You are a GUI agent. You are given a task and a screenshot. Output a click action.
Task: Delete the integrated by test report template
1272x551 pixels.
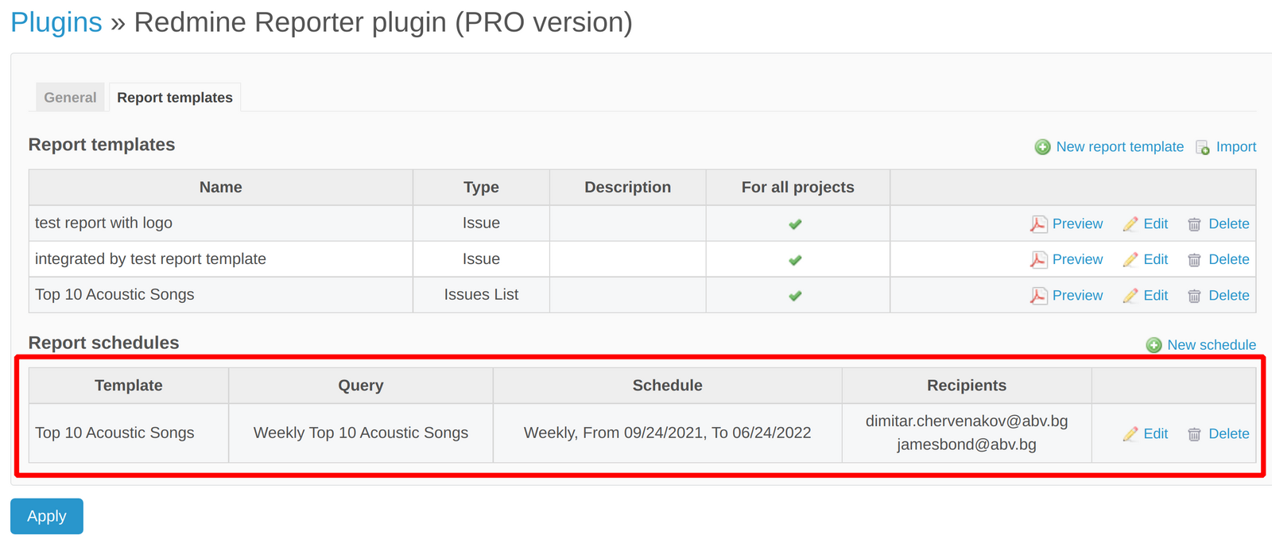click(x=1228, y=260)
